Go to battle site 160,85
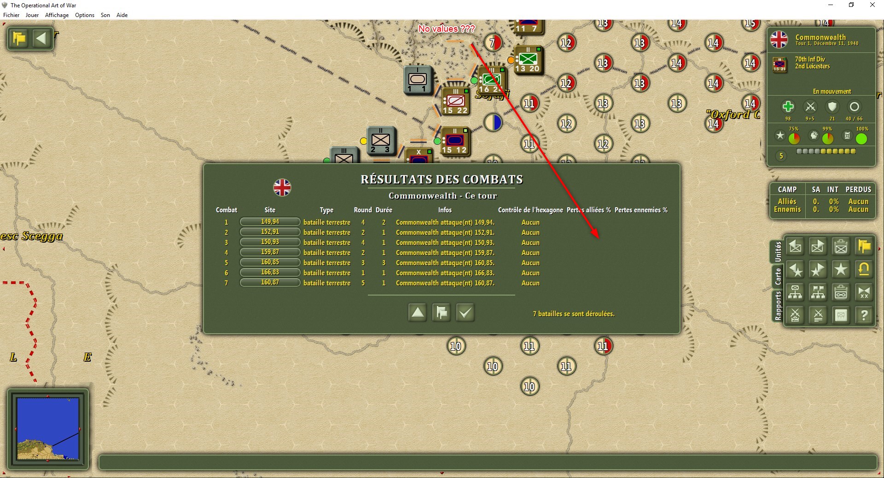The image size is (884, 478). pos(270,262)
